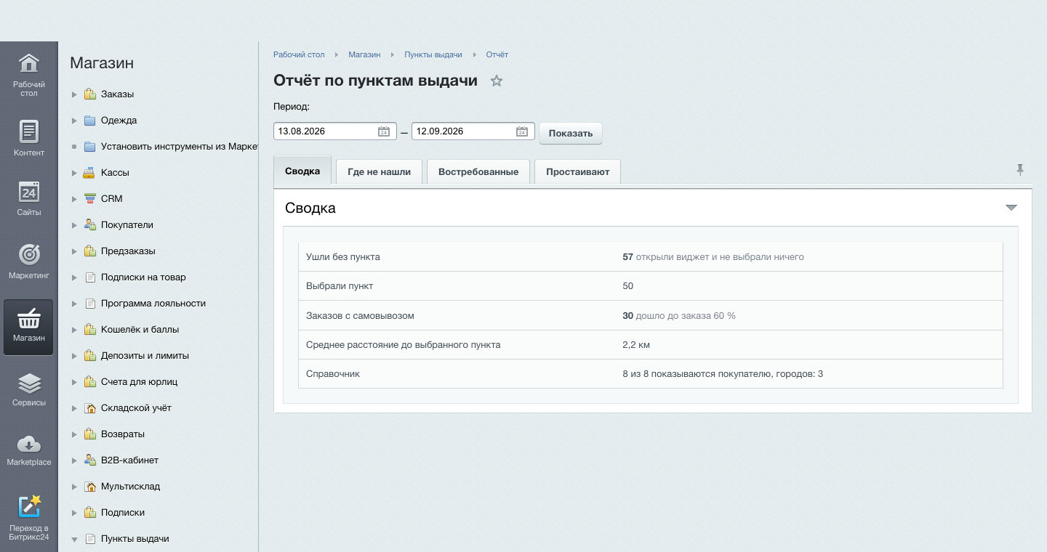The image size is (1047, 552).
Task: Open Магазин breadcrumb link
Action: tap(364, 54)
